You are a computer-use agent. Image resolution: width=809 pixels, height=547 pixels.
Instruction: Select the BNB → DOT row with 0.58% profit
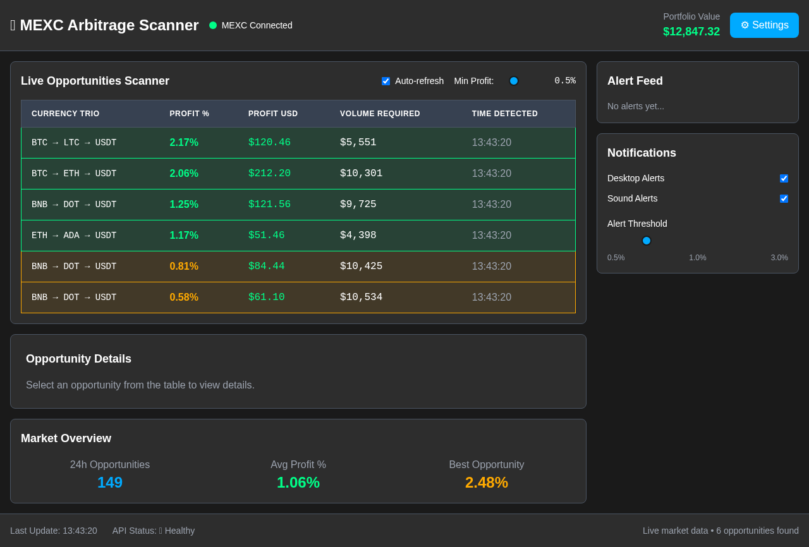pos(298,298)
